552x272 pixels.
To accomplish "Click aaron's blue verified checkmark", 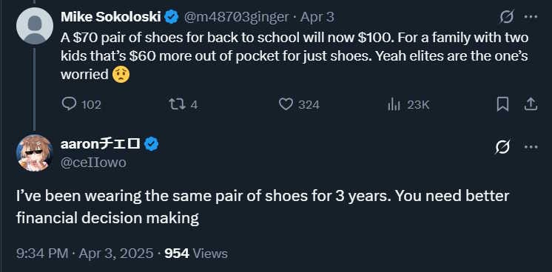I will tap(152, 144).
